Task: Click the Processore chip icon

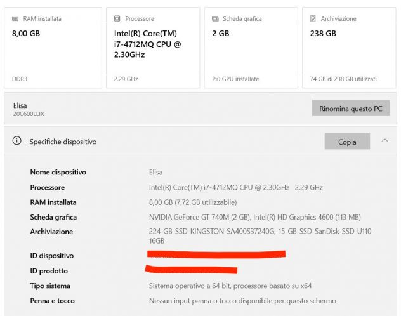Action: 117,18
